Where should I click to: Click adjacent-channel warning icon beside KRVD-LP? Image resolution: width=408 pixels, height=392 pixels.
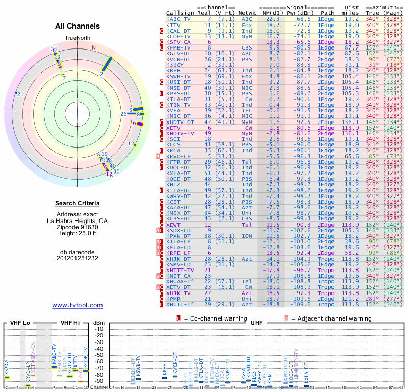[x=158, y=156]
